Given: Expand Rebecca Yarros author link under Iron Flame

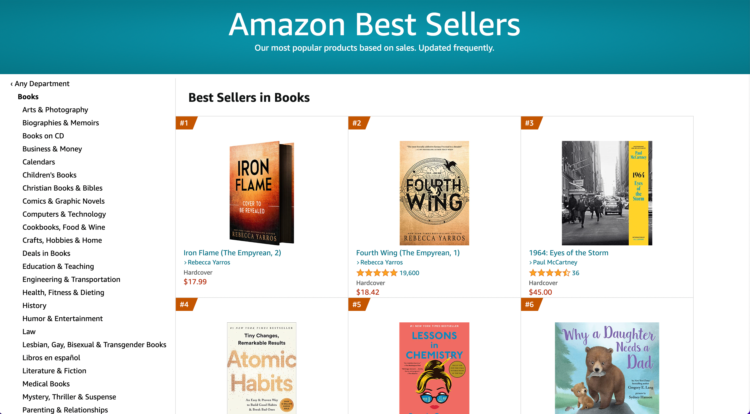Looking at the screenshot, I should coord(207,262).
